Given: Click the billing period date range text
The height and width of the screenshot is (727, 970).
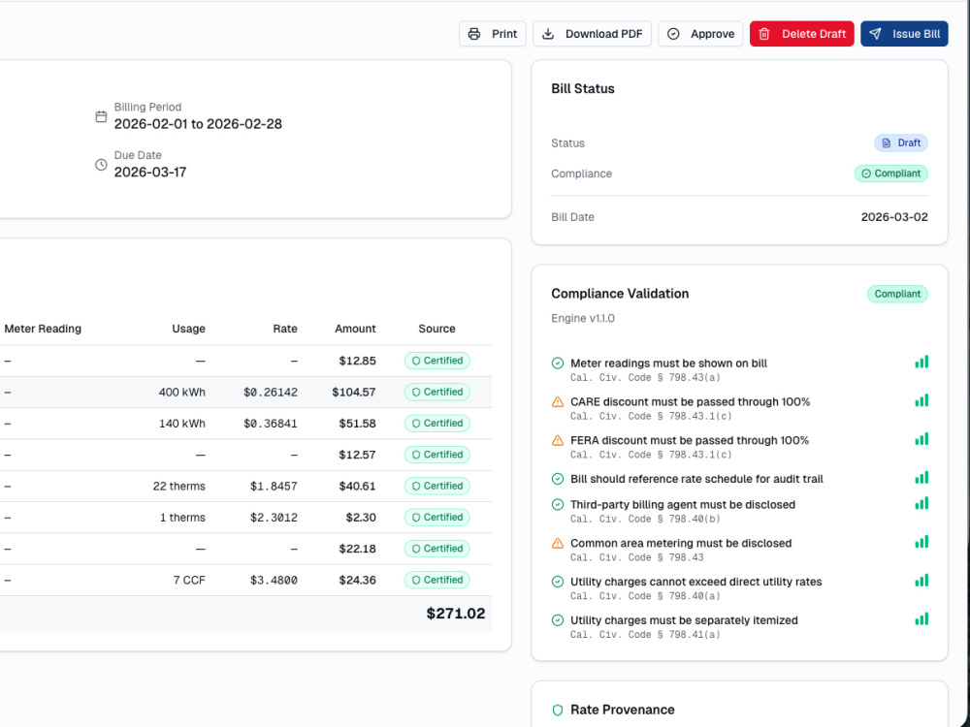Looking at the screenshot, I should 198,124.
